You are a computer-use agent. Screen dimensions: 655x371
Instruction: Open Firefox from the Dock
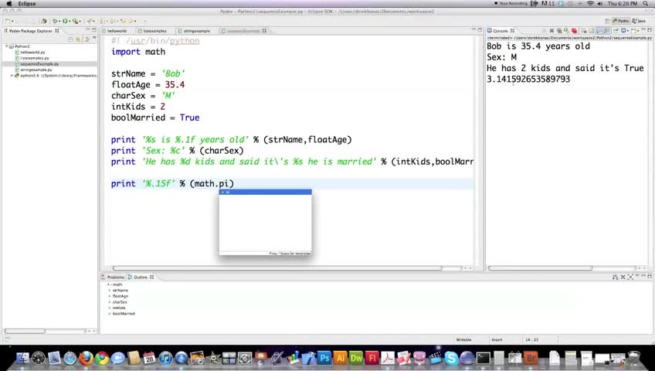coord(86,358)
